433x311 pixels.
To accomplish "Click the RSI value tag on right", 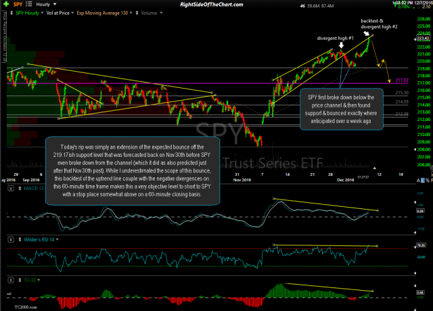I will click(x=421, y=245).
